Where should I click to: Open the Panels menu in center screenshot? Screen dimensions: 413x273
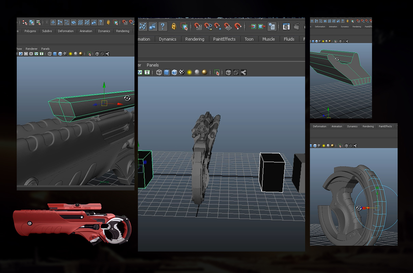153,65
